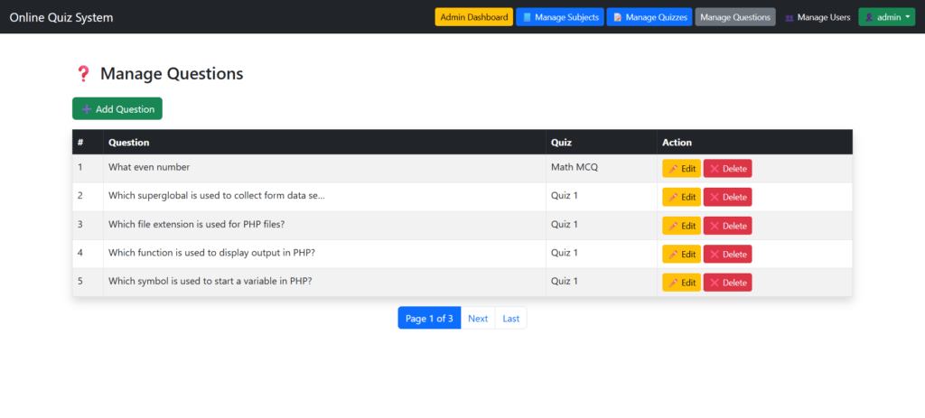Viewport: 925px width, 418px height.
Task: Click 'Quiz 1' in the superglobal question row
Action: point(565,195)
